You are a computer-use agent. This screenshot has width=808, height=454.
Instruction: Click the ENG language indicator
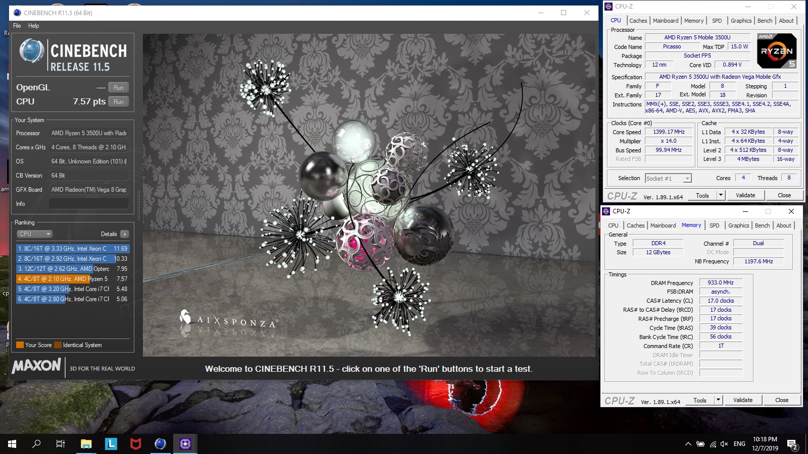click(739, 444)
